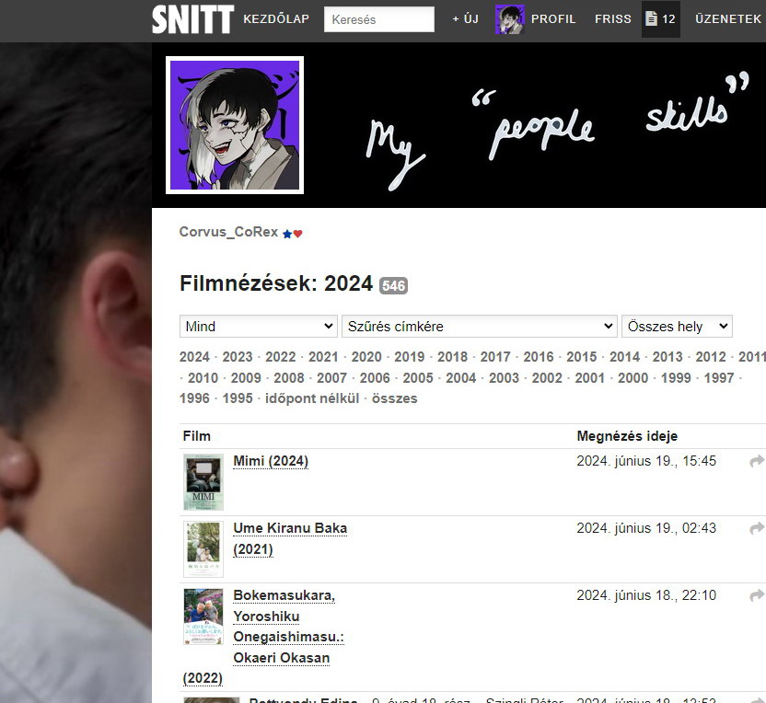The width and height of the screenshot is (766, 703).
Task: Click the share arrow for Ume Kiranu Baka
Action: coord(757,528)
